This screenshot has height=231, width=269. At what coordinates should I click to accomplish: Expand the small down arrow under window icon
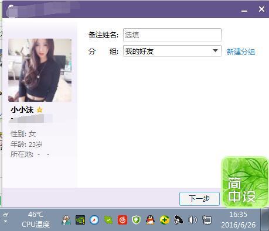click(5, 222)
